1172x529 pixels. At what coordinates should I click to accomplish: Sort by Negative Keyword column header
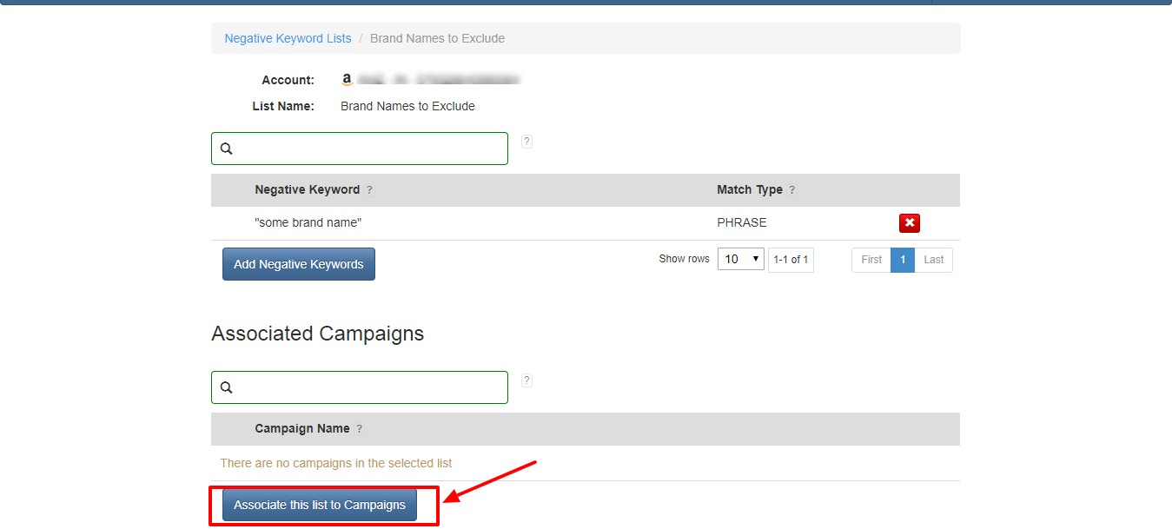tap(307, 189)
